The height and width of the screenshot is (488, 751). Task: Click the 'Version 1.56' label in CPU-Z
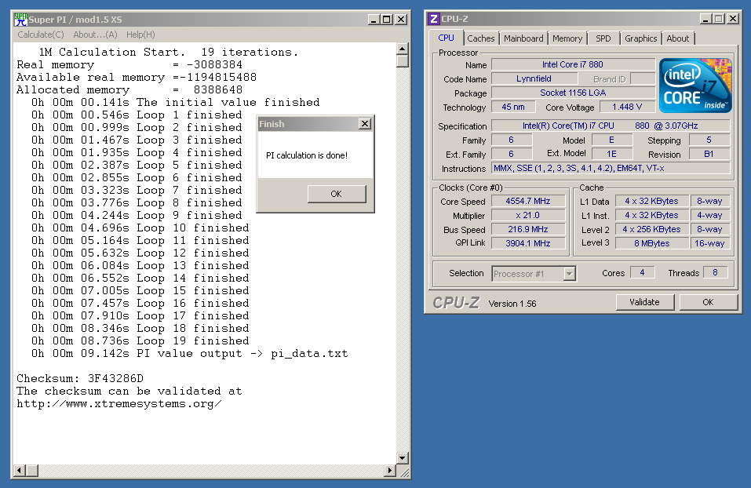512,304
